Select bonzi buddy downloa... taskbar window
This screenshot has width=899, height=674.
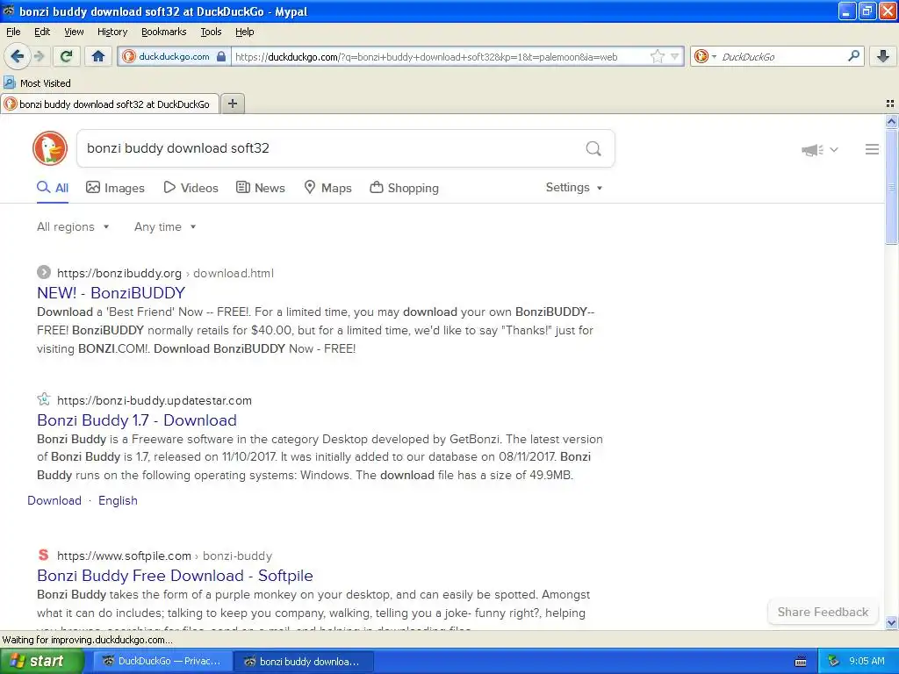(304, 661)
